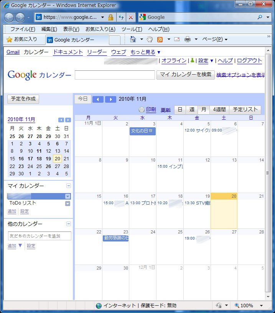Click the 今日 button

pyautogui.click(x=82, y=99)
